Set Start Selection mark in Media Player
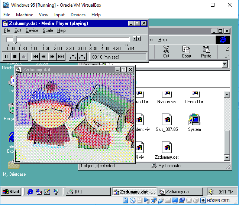 coord(73,57)
